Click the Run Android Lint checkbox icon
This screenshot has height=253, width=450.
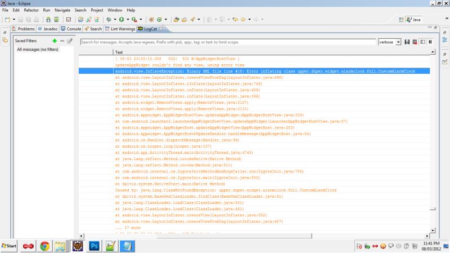pos(69,20)
